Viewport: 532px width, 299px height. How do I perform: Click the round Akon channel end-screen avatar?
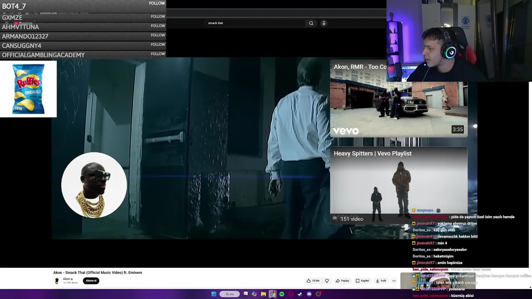(x=94, y=185)
